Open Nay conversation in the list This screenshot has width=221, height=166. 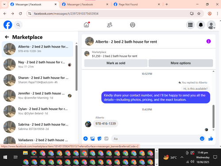[38, 65]
